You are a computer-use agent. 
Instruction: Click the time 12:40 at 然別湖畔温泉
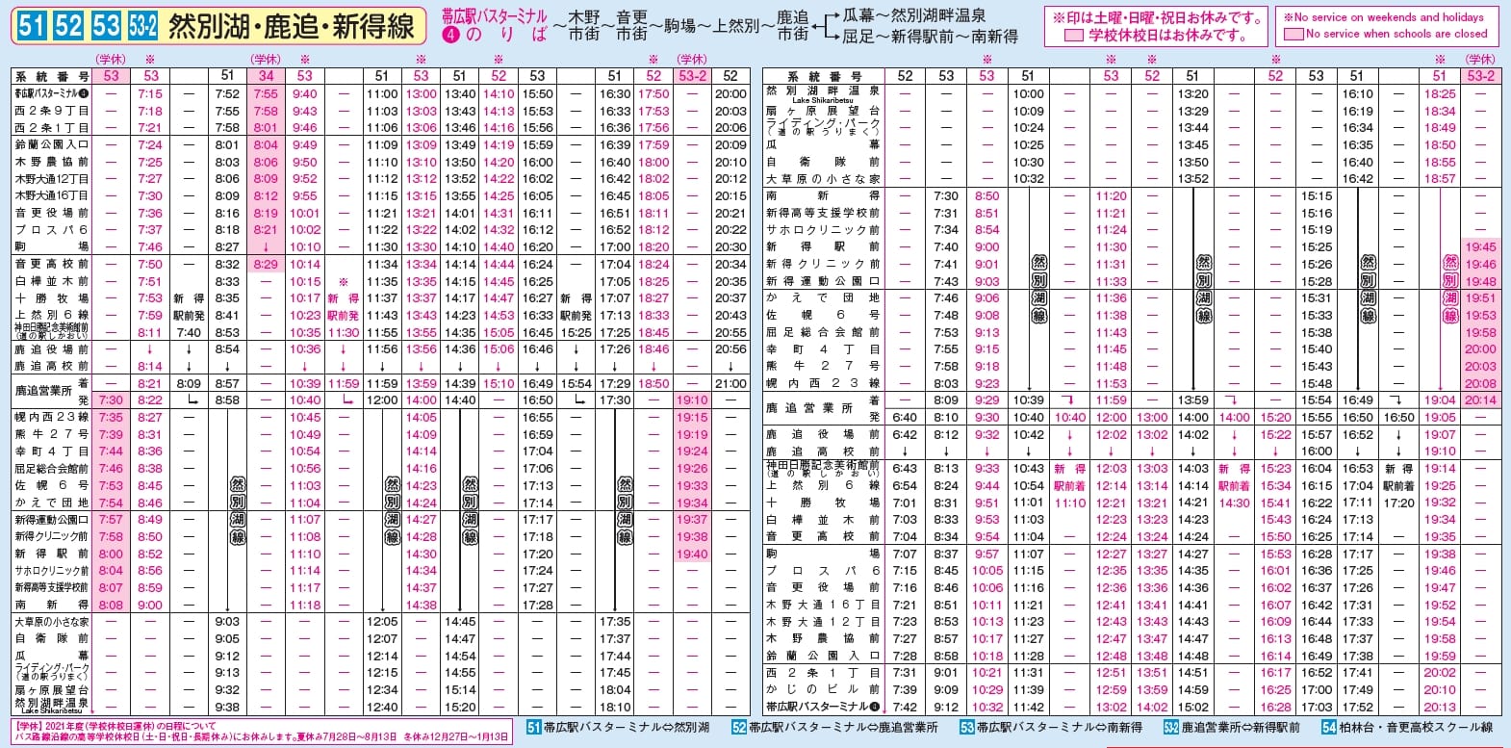tap(382, 707)
